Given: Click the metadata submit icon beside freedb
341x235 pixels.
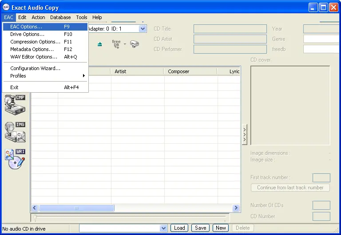Looking at the screenshot, I should [x=135, y=44].
